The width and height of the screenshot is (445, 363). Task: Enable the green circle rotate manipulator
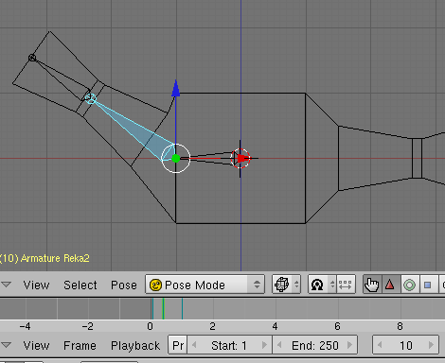tap(409, 285)
